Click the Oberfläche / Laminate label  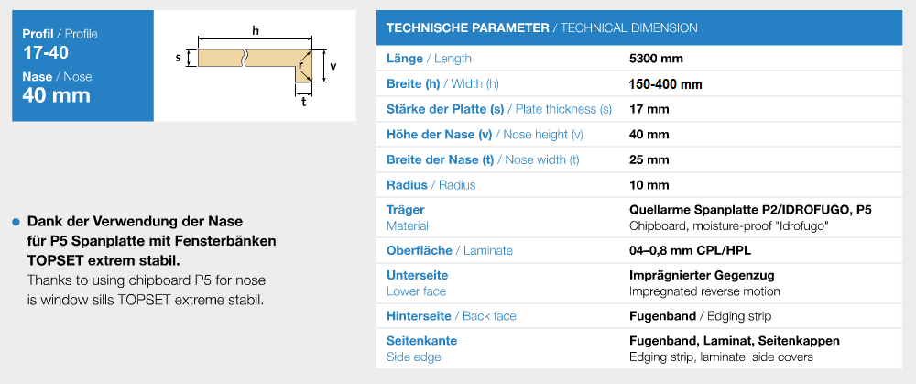449,251
